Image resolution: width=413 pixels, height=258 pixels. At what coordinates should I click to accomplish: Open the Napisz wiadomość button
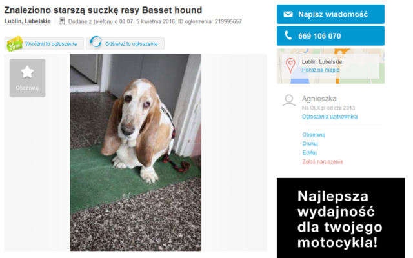[x=330, y=14]
